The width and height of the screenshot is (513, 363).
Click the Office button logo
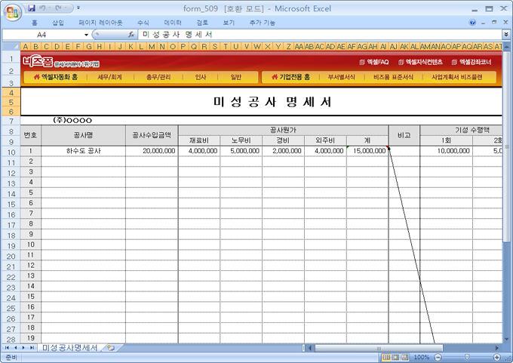pos(12,10)
